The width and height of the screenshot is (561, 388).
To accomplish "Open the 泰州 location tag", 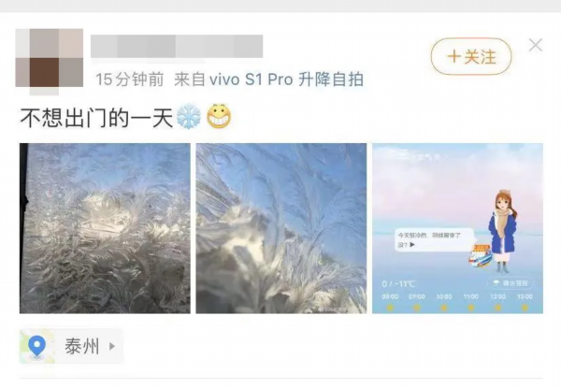I will [71, 346].
